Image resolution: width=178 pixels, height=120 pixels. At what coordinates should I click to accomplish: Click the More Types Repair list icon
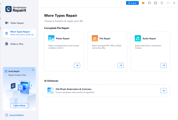7,33
